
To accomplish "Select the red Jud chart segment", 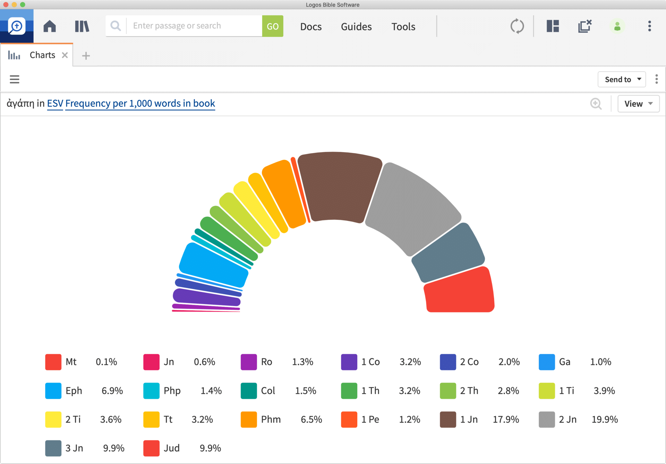I will [x=460, y=290].
